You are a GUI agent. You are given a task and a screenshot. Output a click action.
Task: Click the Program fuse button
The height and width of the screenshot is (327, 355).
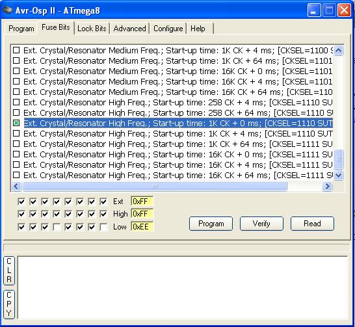click(211, 224)
